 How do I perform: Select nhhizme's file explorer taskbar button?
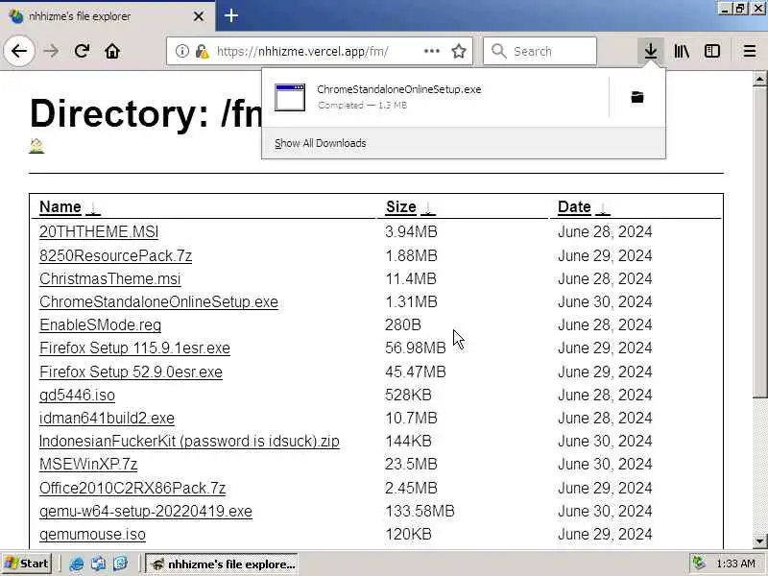tap(224, 564)
